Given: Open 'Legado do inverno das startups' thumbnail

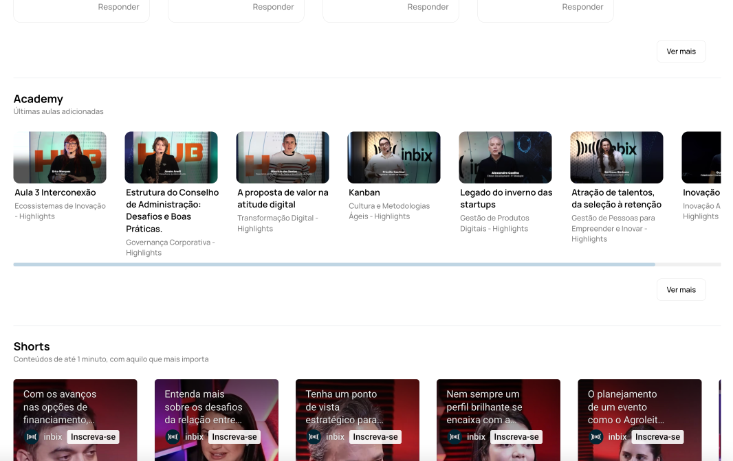Looking at the screenshot, I should 505,157.
